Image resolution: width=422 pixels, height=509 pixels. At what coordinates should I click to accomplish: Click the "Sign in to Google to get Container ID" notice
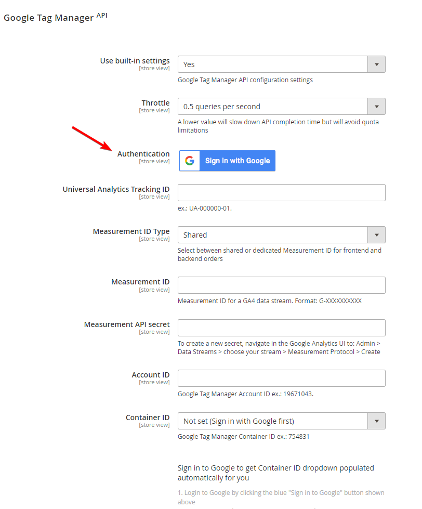coord(276,473)
